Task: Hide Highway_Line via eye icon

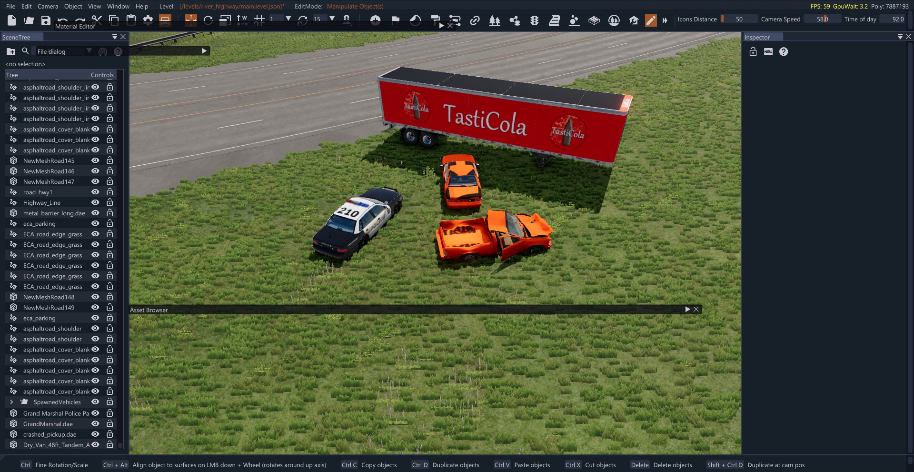Action: (x=95, y=202)
